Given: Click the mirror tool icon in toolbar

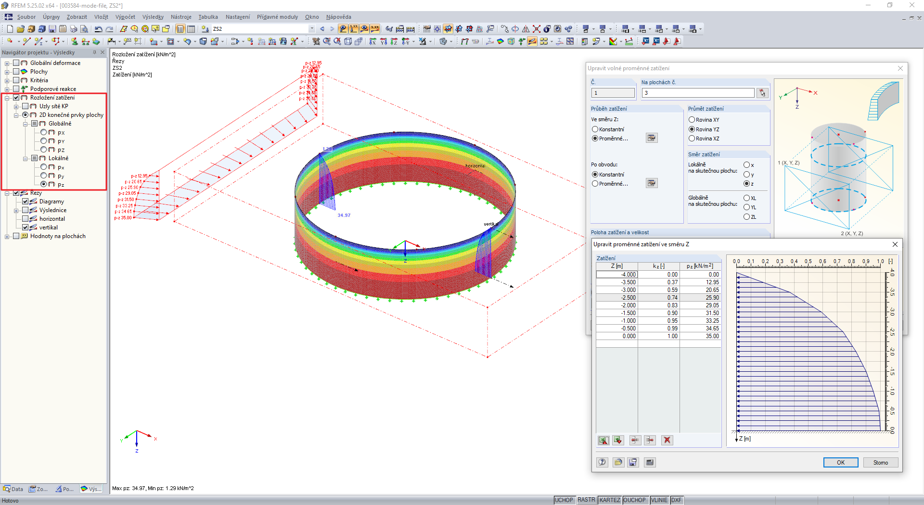Looking at the screenshot, I should tap(526, 29).
